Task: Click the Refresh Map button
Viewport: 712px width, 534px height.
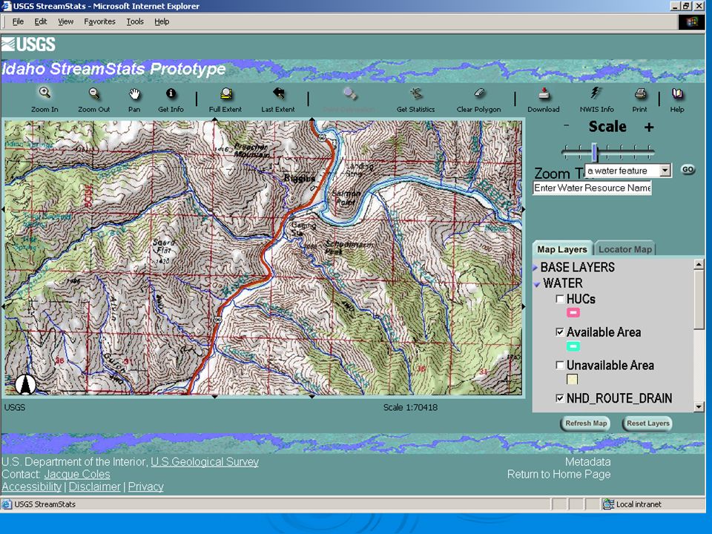Action: (x=586, y=423)
